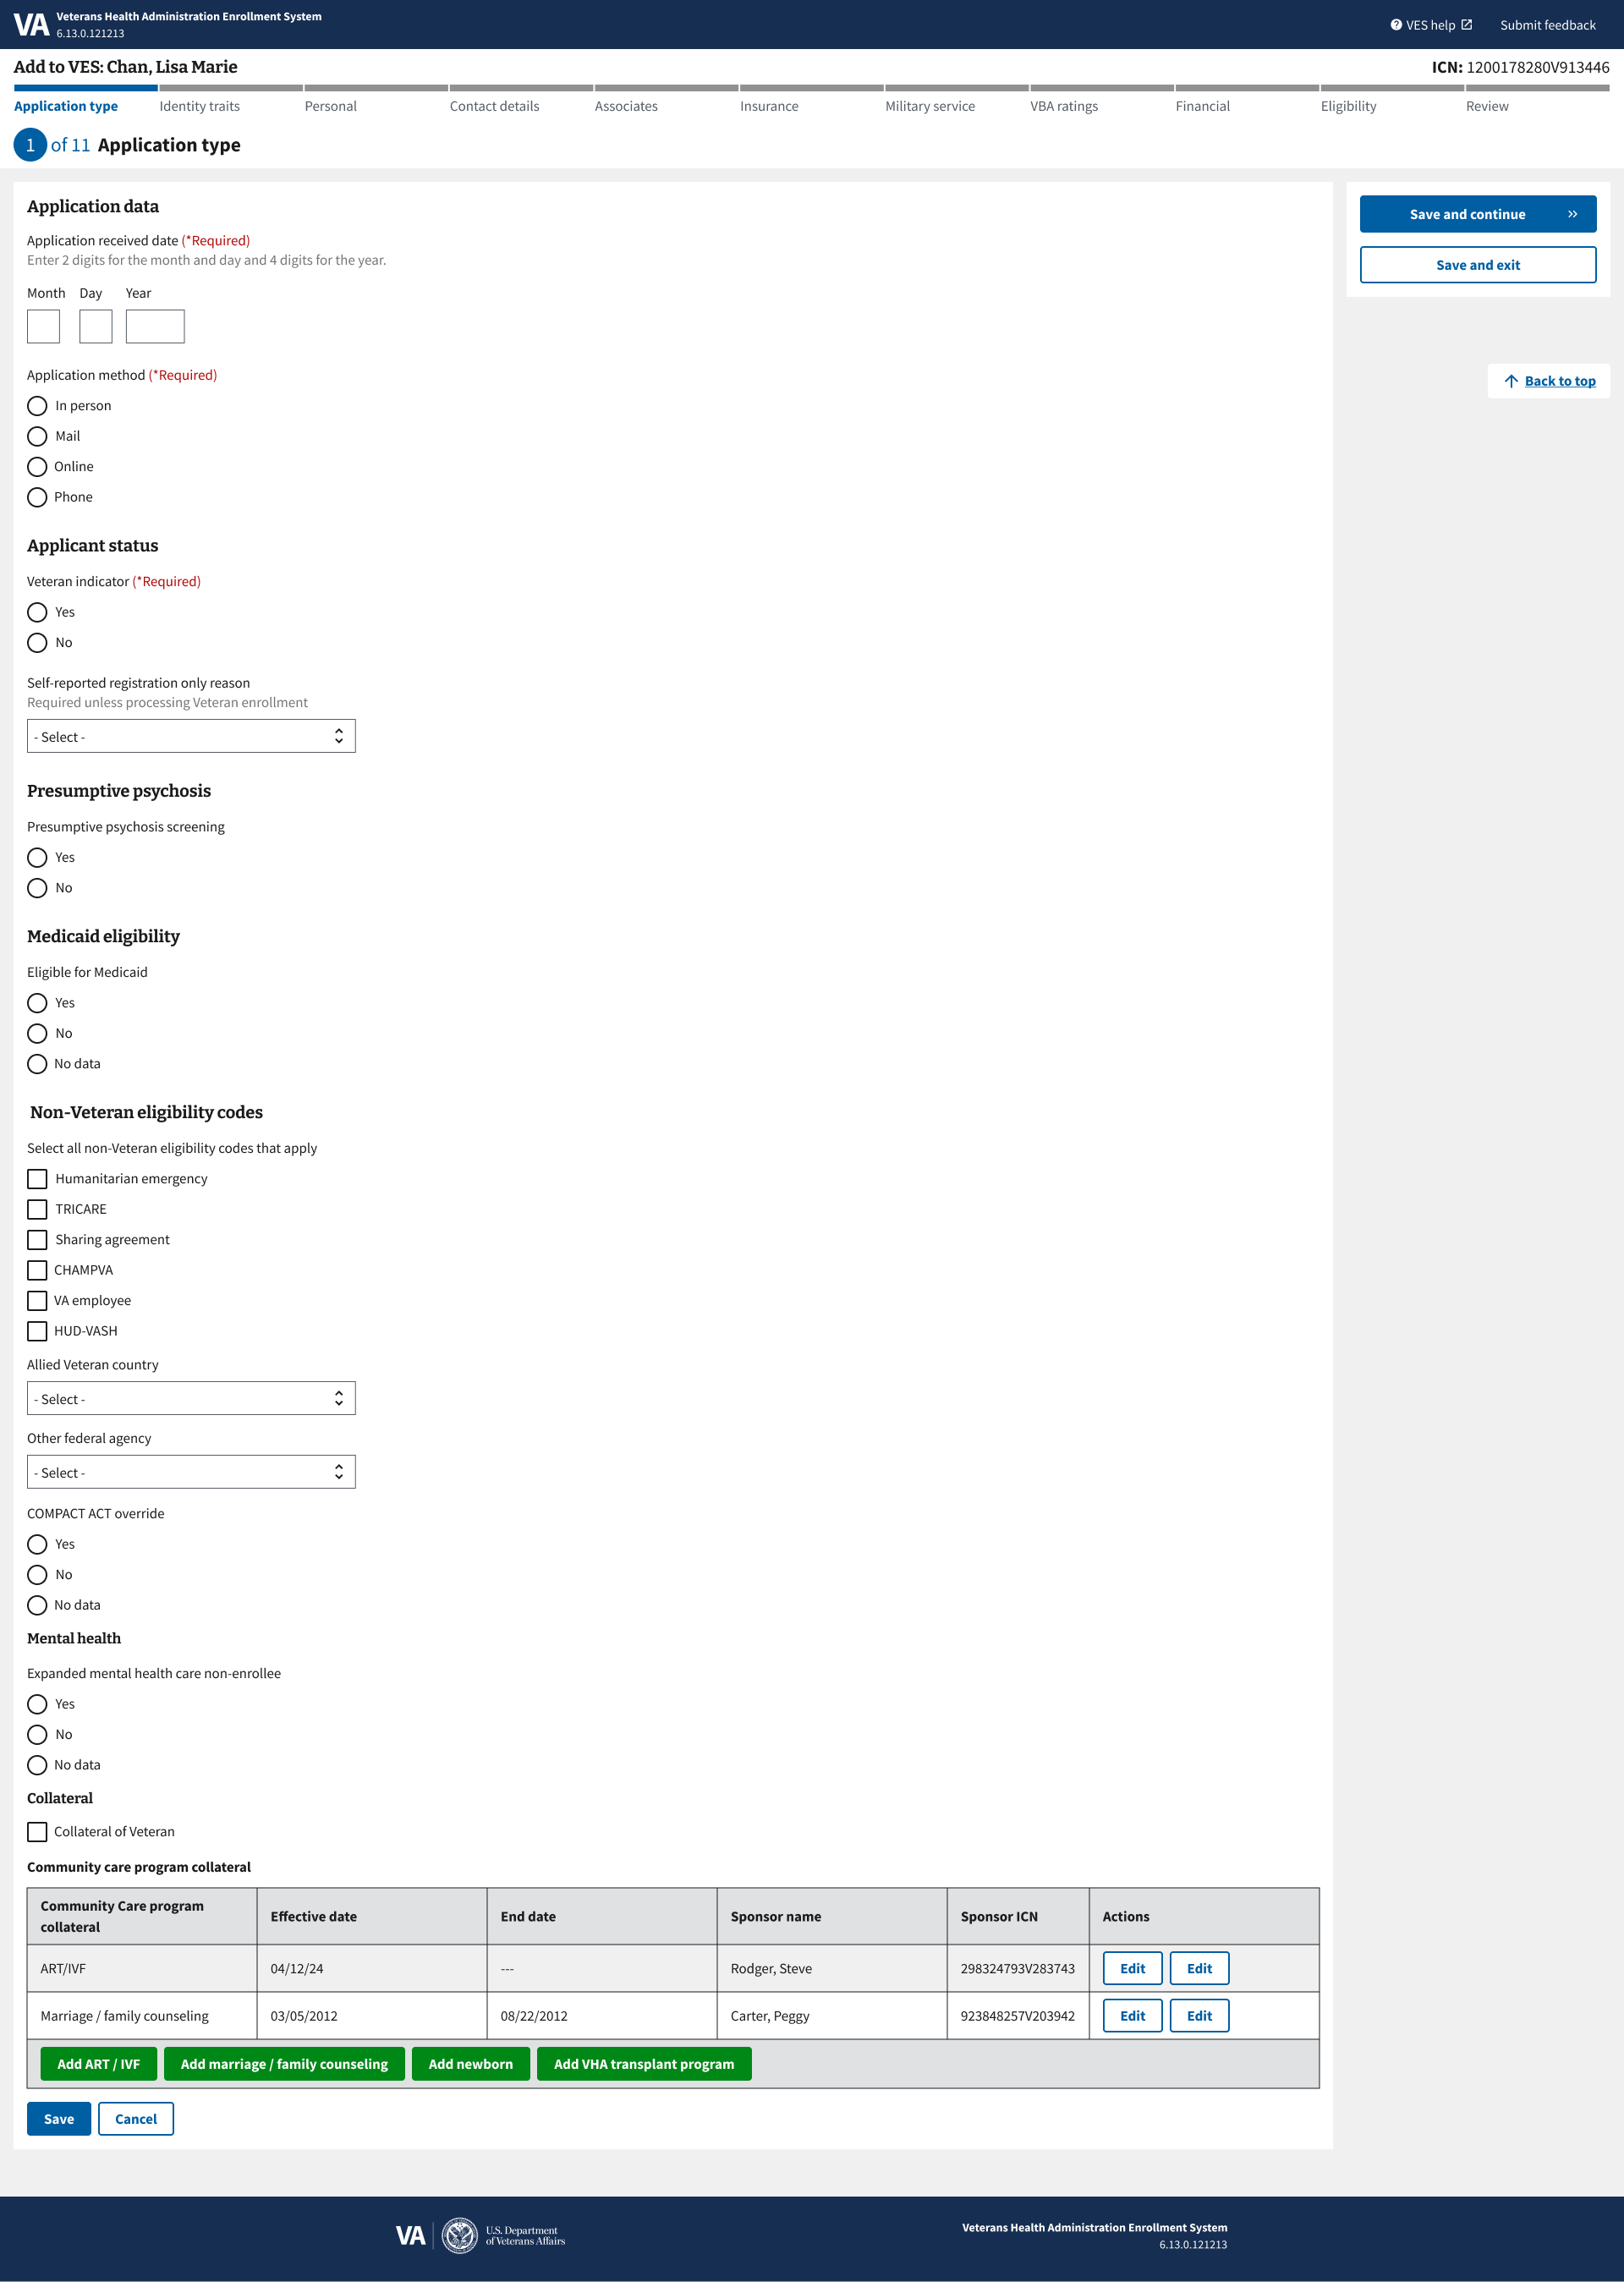Click the Submit feedback link

pyautogui.click(x=1547, y=24)
